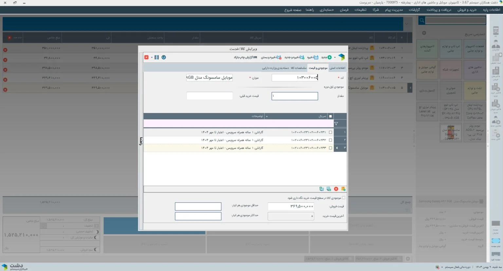Select the تجهیزات شبکه category tile
Image resolution: width=503 pixels, height=271 pixels.
tap(451, 70)
